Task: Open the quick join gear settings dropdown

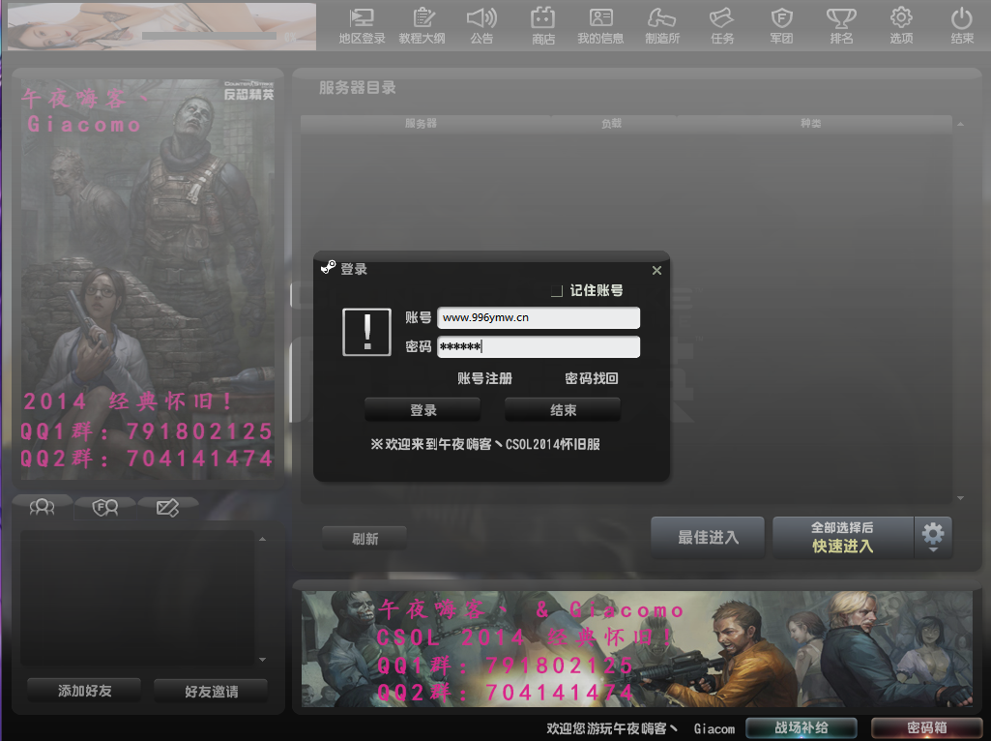Action: (933, 538)
